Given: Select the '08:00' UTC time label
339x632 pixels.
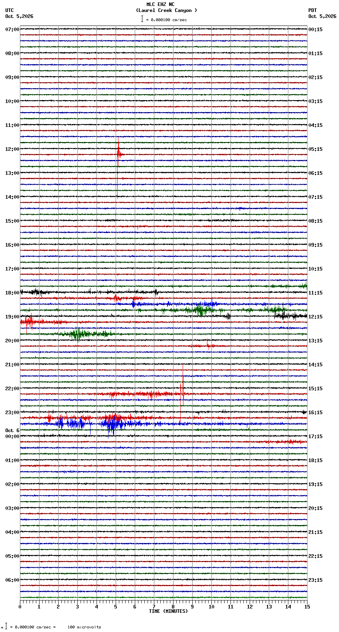Looking at the screenshot, I should [x=12, y=53].
